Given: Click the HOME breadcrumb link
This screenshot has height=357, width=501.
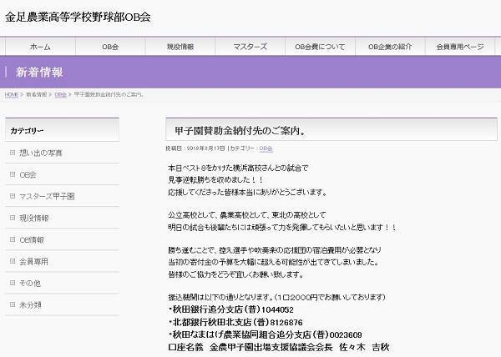Looking at the screenshot, I should (11, 95).
